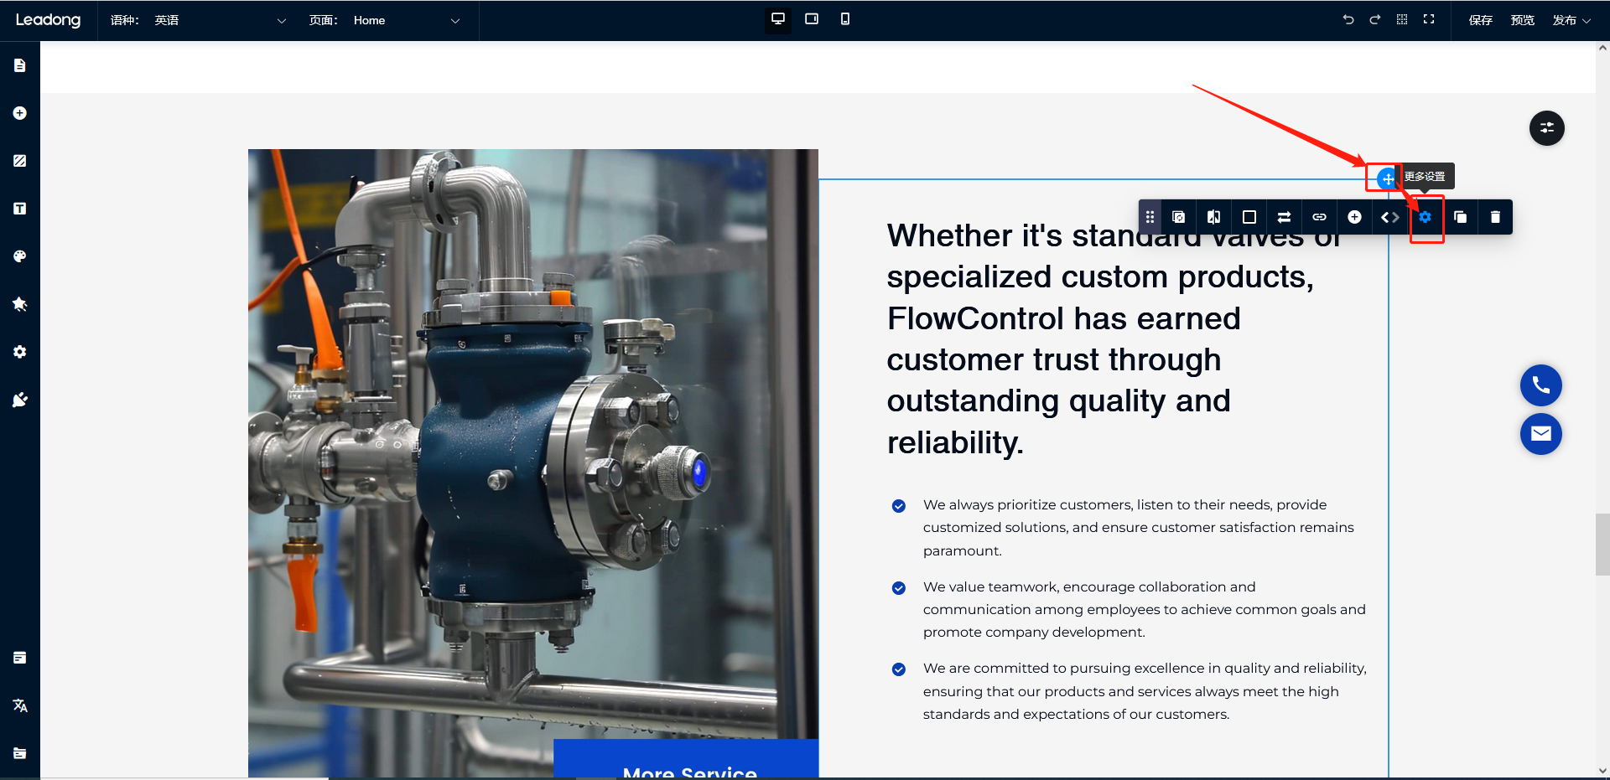The height and width of the screenshot is (780, 1610).
Task: Click 保存 to save the page
Action: pyautogui.click(x=1480, y=20)
